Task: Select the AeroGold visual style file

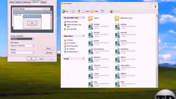Action: click(98, 35)
